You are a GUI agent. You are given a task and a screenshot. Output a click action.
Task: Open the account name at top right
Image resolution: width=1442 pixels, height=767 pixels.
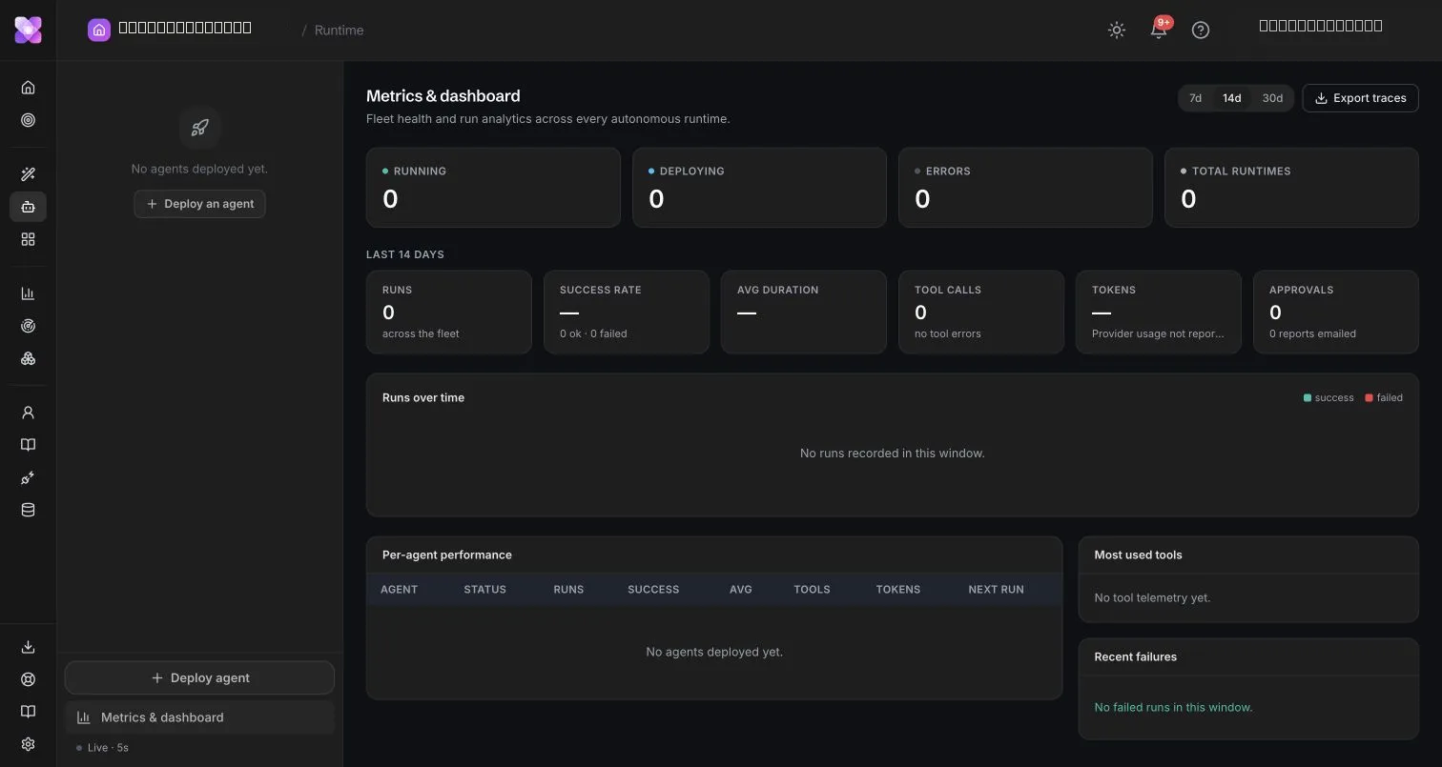[x=1321, y=26]
